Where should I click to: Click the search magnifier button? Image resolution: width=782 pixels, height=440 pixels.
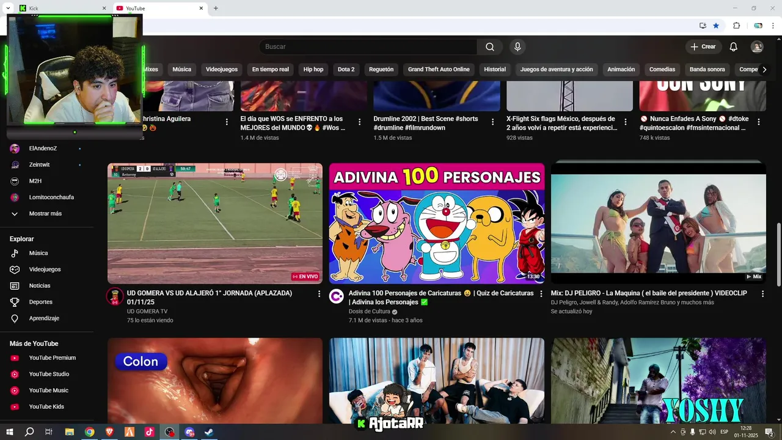[x=490, y=47]
